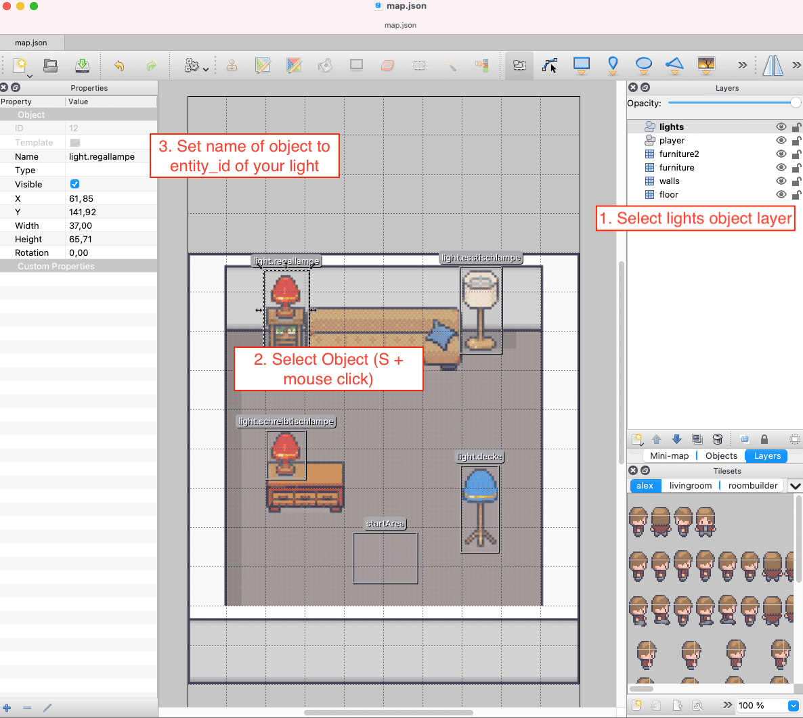Screen dimensions: 803x718
Task: Lock the lights layer with padlock button
Action: click(797, 126)
